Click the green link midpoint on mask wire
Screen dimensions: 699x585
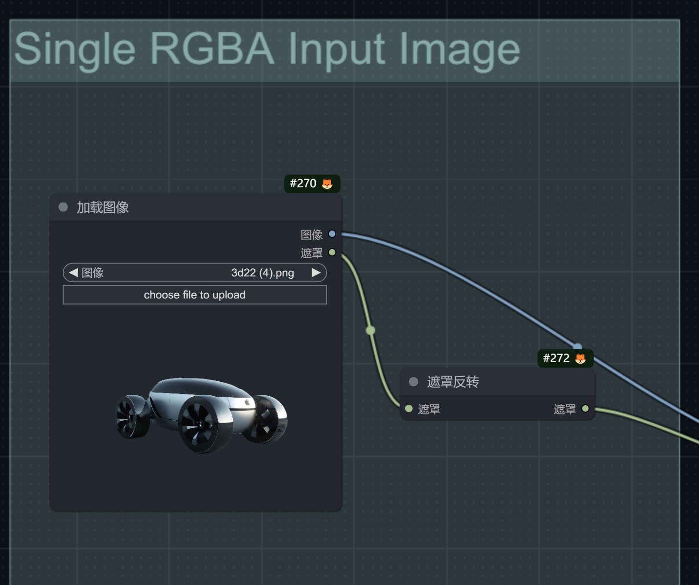[x=370, y=330]
